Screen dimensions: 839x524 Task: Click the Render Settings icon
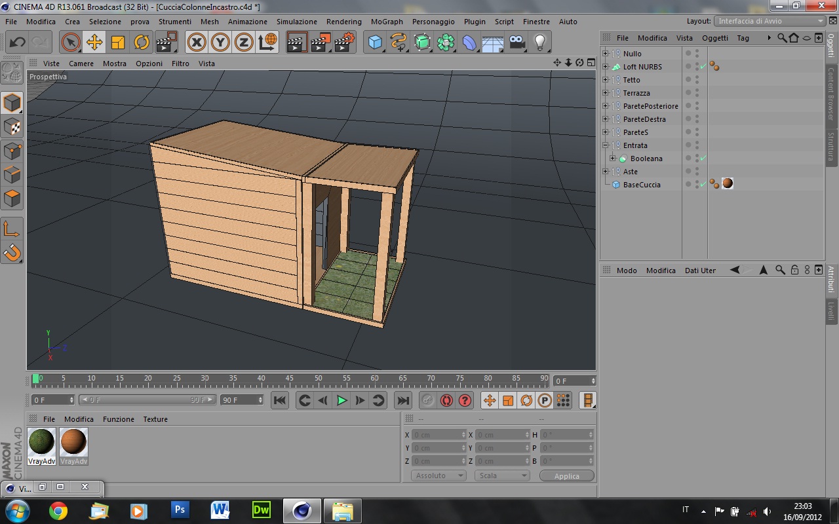[x=345, y=43]
